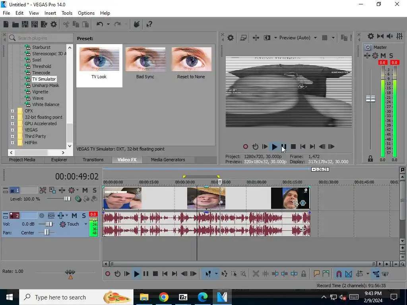Adjust the audio track Pan slider

pyautogui.click(x=47, y=232)
